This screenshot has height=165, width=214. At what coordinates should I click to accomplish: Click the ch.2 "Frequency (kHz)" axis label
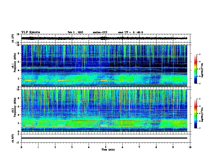click(x=15, y=107)
